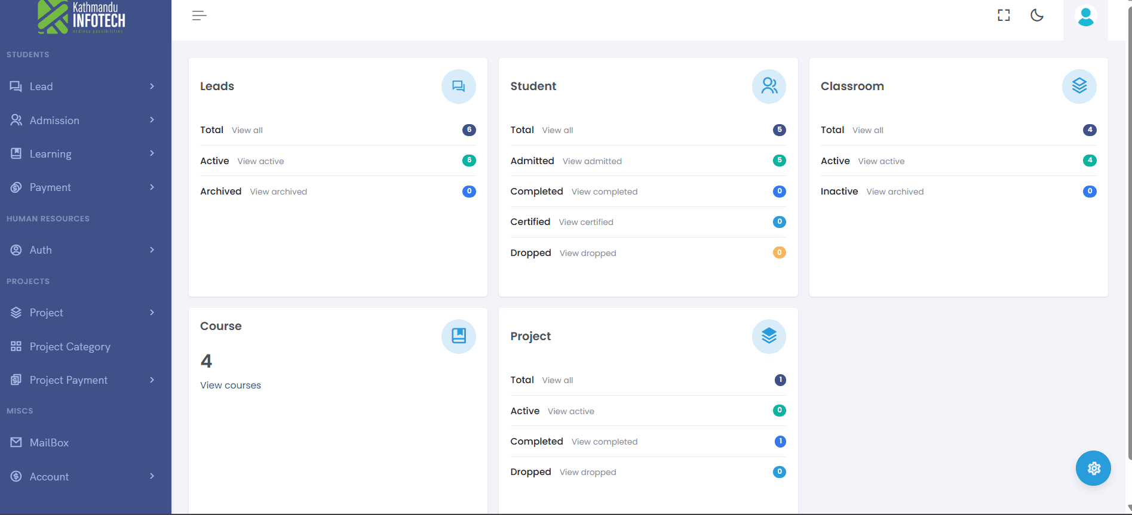Click the Leads card chat icon
1132x515 pixels.
[458, 87]
